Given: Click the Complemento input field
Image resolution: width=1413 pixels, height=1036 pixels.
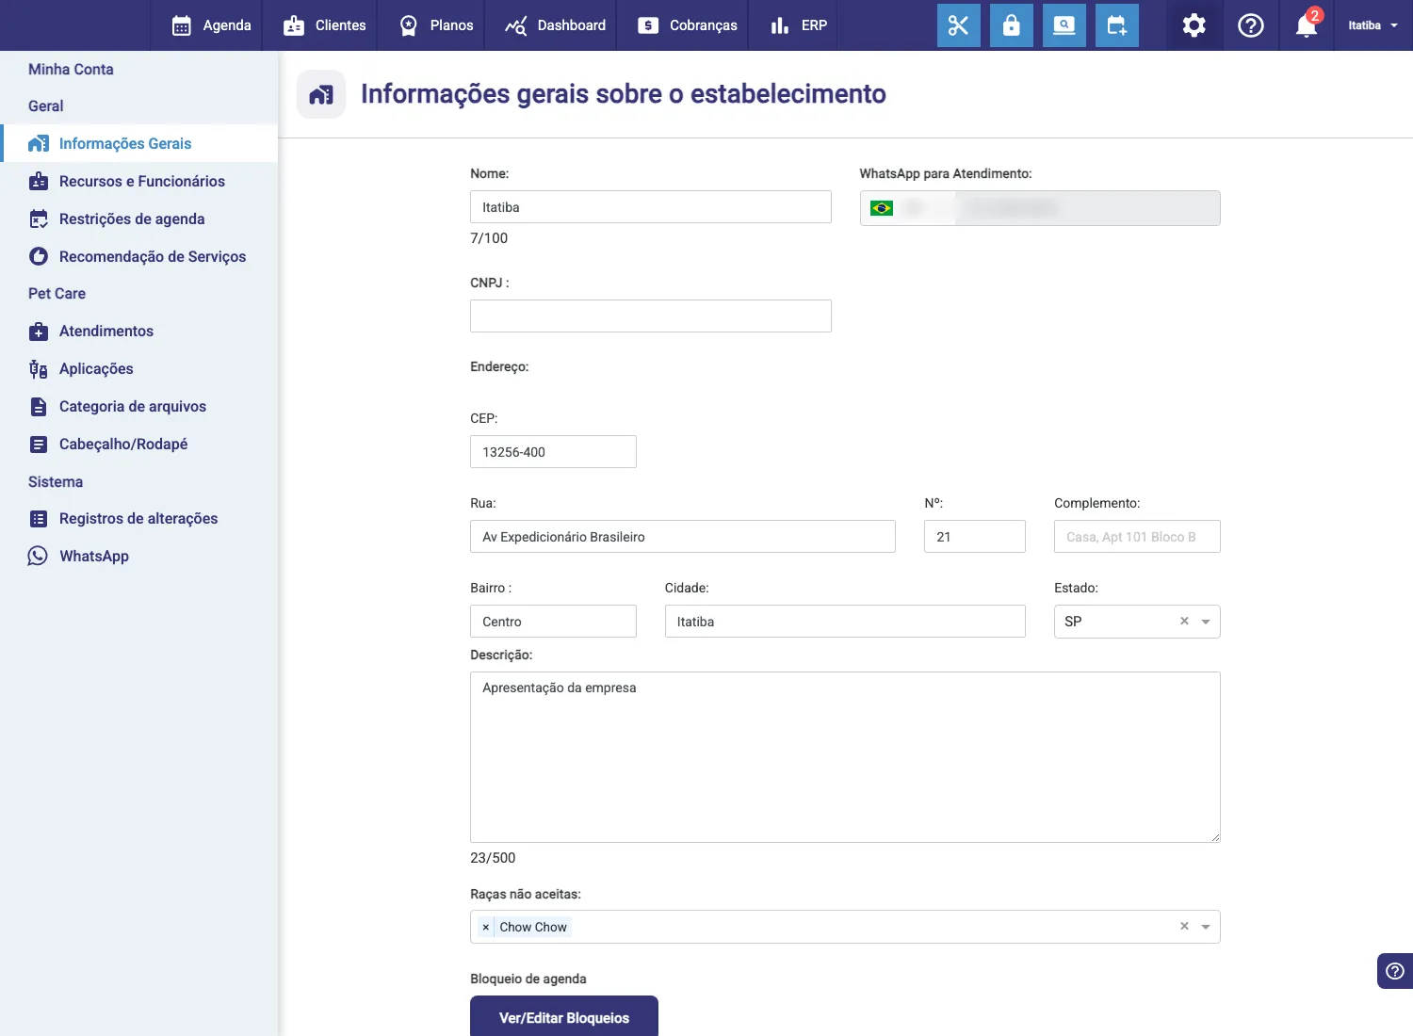Looking at the screenshot, I should pos(1137,537).
